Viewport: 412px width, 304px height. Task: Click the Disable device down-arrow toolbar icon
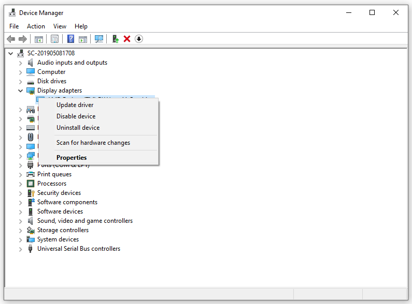click(139, 39)
